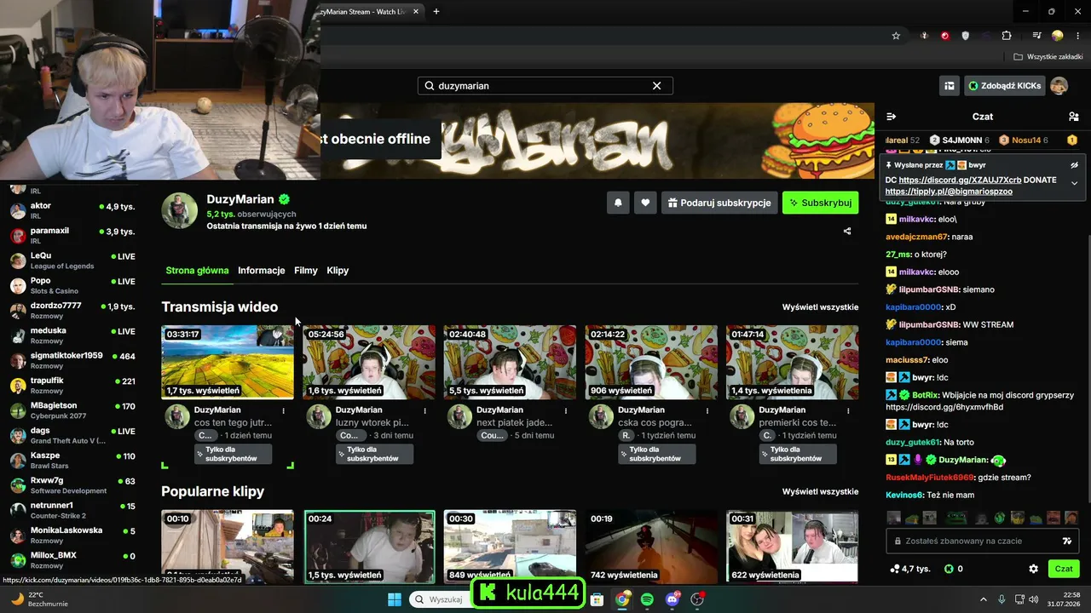This screenshot has width=1091, height=613.
Task: Open the browser extensions puzzle icon
Action: tap(1007, 36)
